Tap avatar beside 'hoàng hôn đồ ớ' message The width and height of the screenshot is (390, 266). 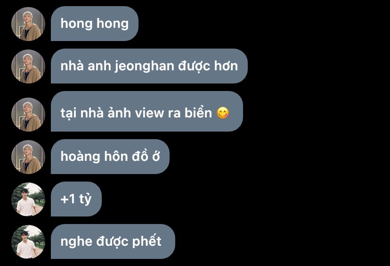click(x=28, y=157)
